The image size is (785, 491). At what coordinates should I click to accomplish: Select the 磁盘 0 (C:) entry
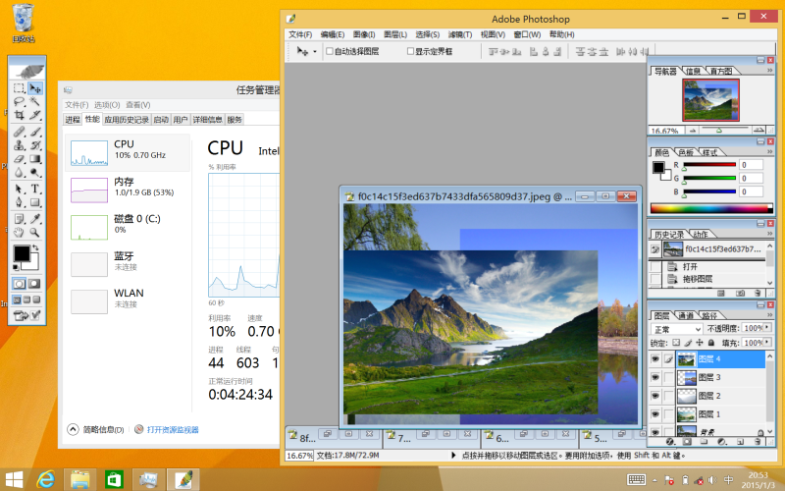[x=128, y=227]
